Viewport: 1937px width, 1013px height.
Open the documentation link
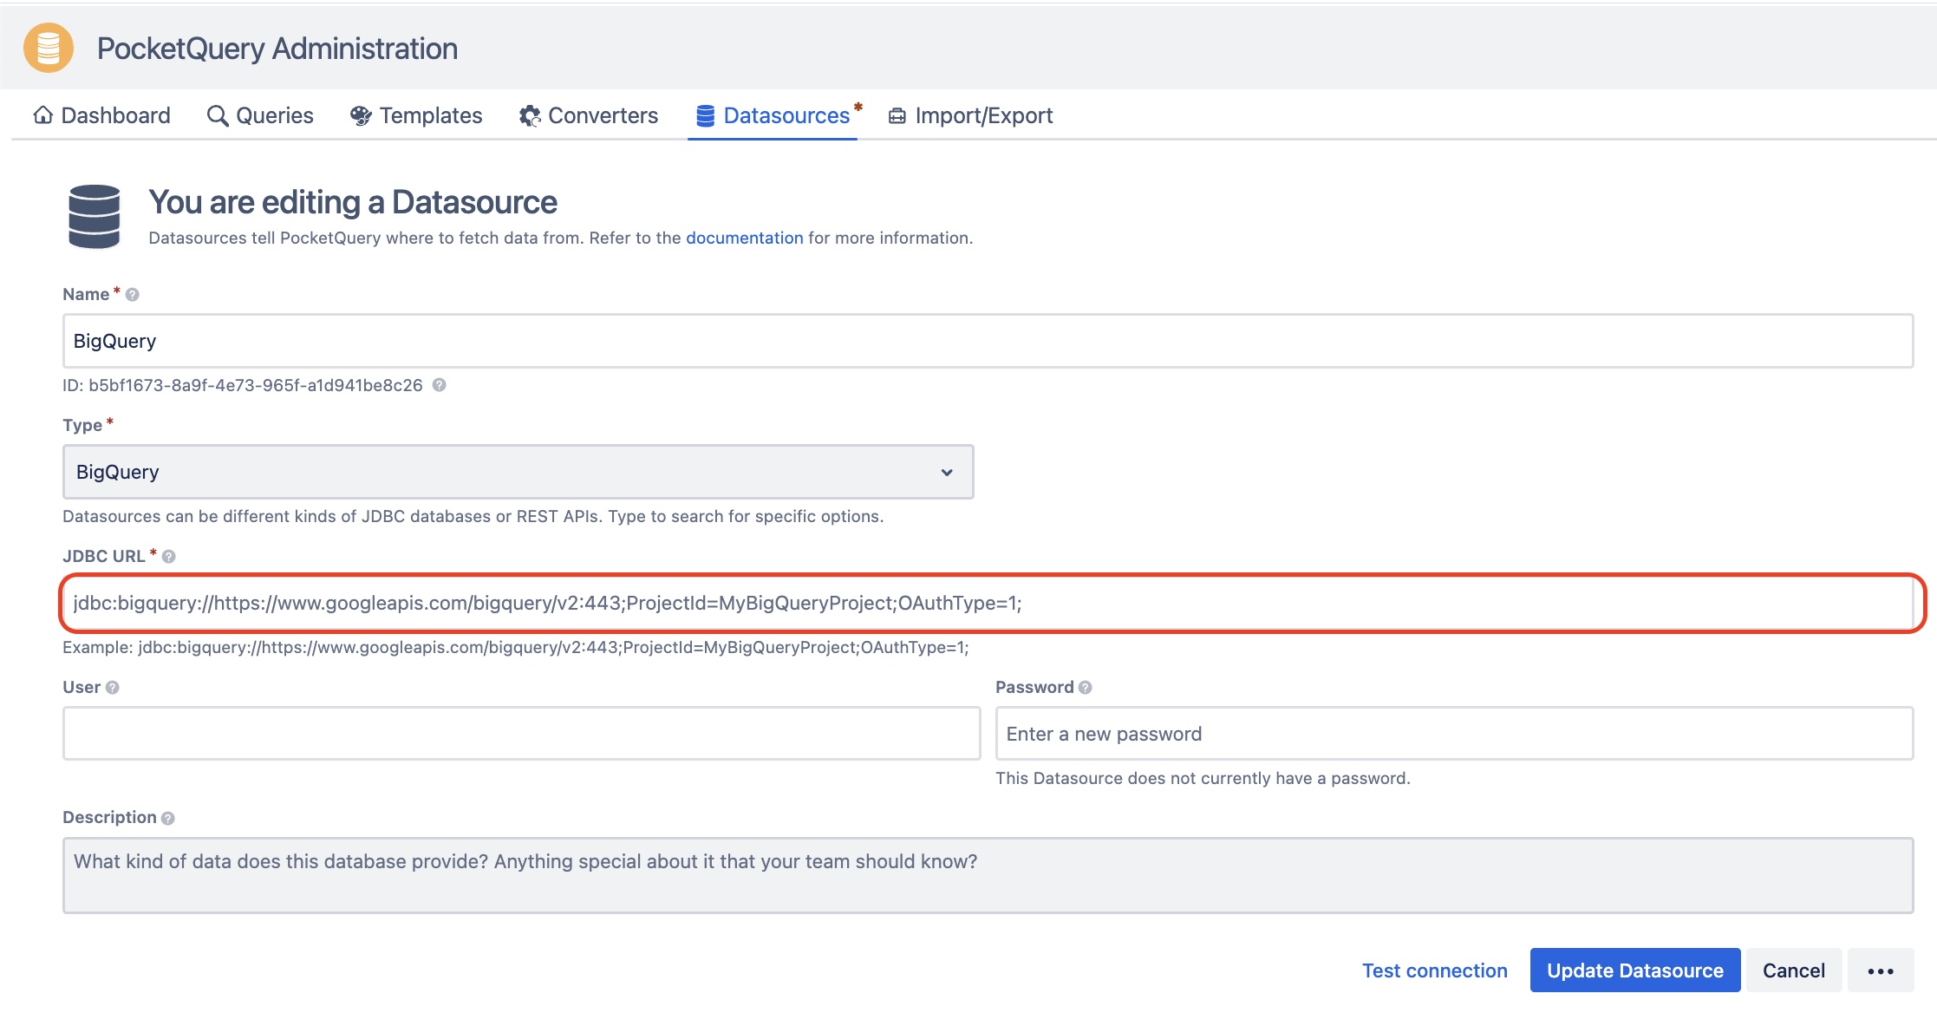pyautogui.click(x=745, y=238)
